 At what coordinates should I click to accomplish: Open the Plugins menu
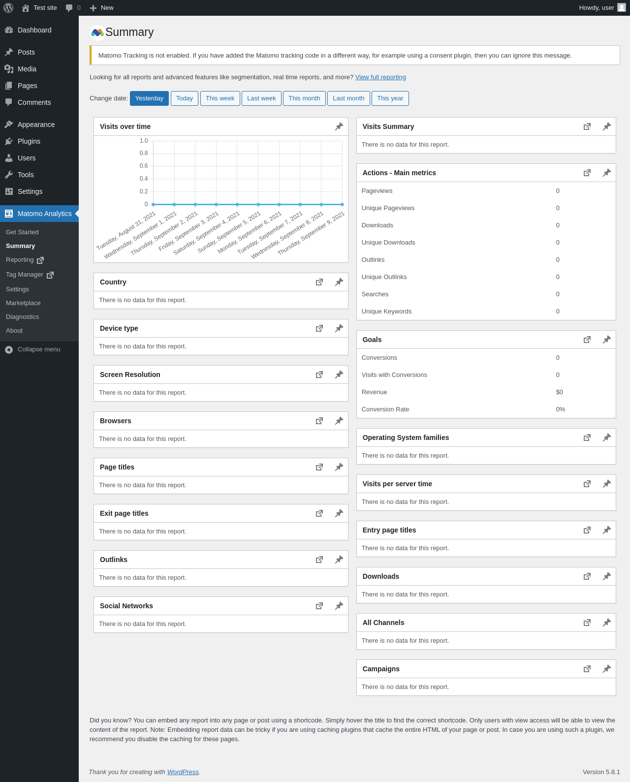pos(39,141)
